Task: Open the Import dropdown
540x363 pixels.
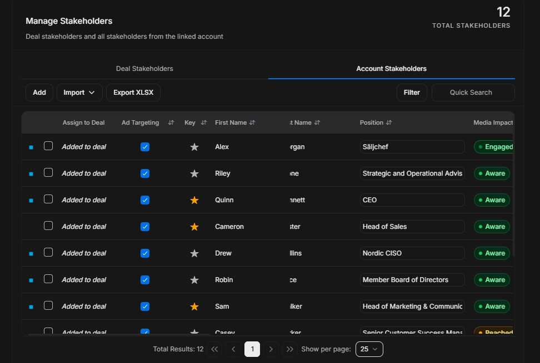Action: (x=79, y=93)
